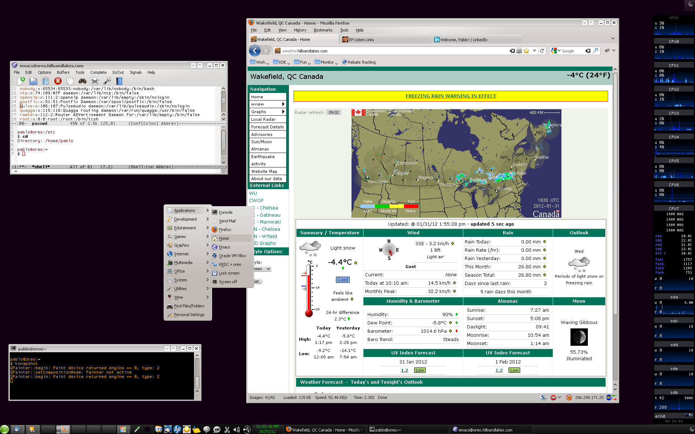This screenshot has width=695, height=434.
Task: Click the reload page icon in Firefox
Action: pyautogui.click(x=542, y=51)
